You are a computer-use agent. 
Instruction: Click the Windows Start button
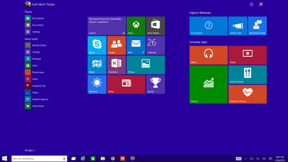click(4, 158)
